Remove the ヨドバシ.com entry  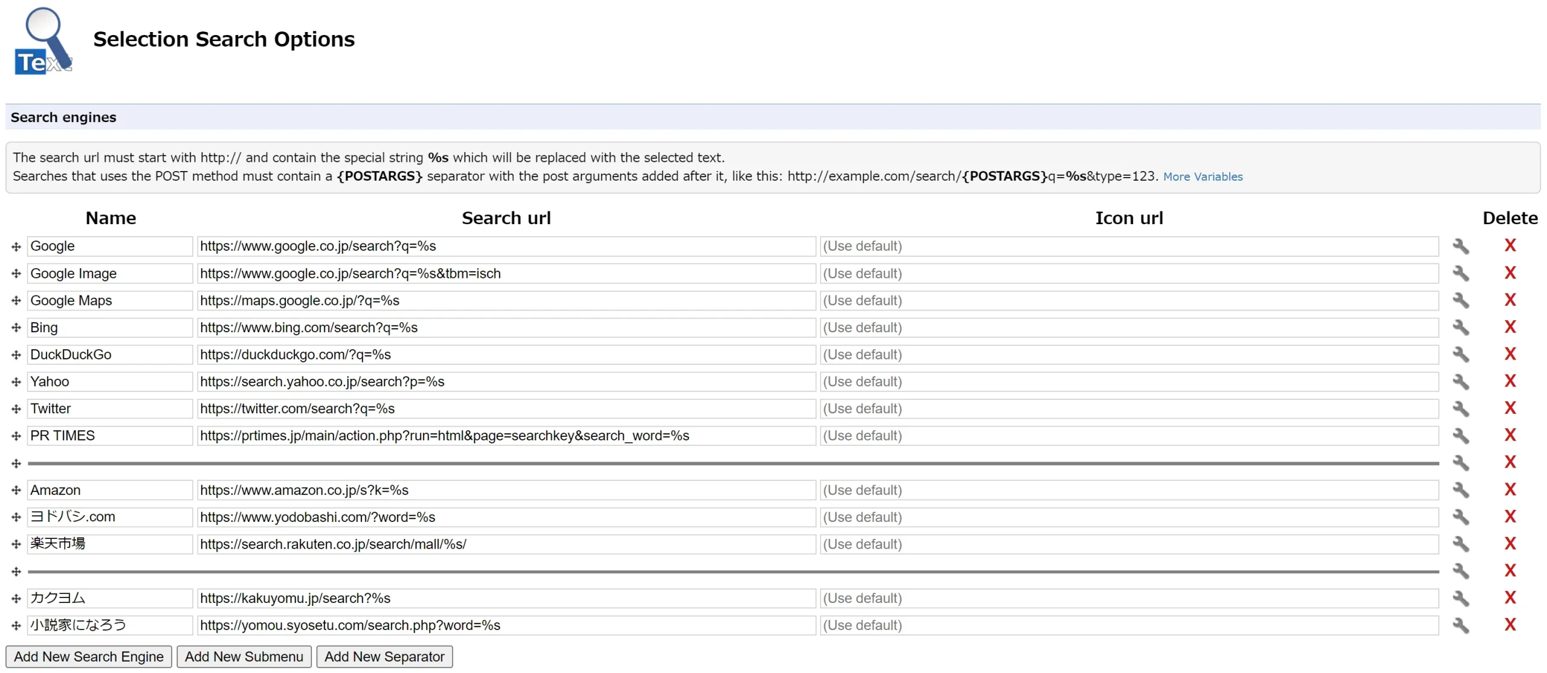pyautogui.click(x=1510, y=517)
